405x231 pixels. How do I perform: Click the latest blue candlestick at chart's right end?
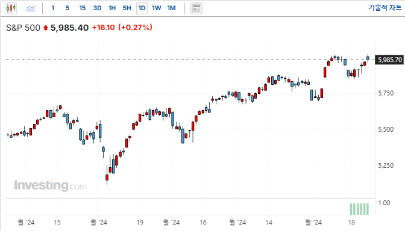pos(368,58)
